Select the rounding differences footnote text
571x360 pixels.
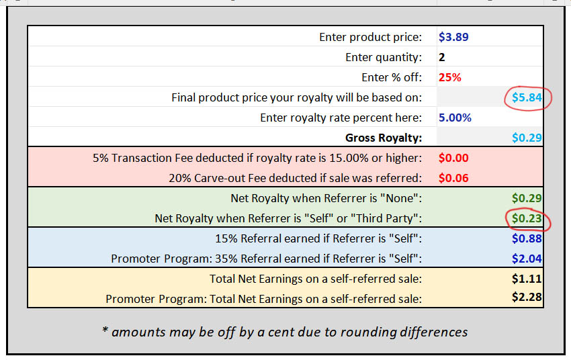285,332
